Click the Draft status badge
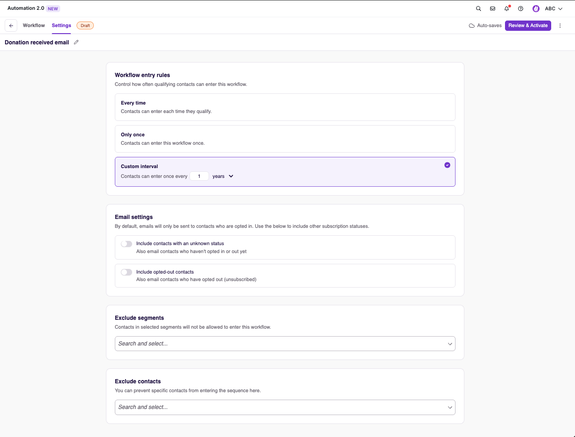The width and height of the screenshot is (575, 437). 85,26
